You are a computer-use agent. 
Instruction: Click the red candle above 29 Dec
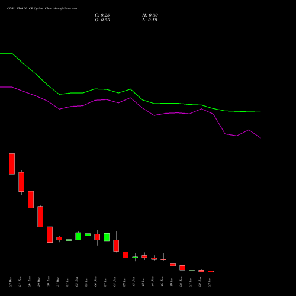(40, 217)
